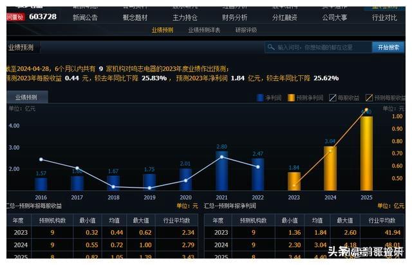The height and width of the screenshot is (265, 412).
Task: Switch to 业绩预测详表 sub-tab
Action: pos(204,30)
